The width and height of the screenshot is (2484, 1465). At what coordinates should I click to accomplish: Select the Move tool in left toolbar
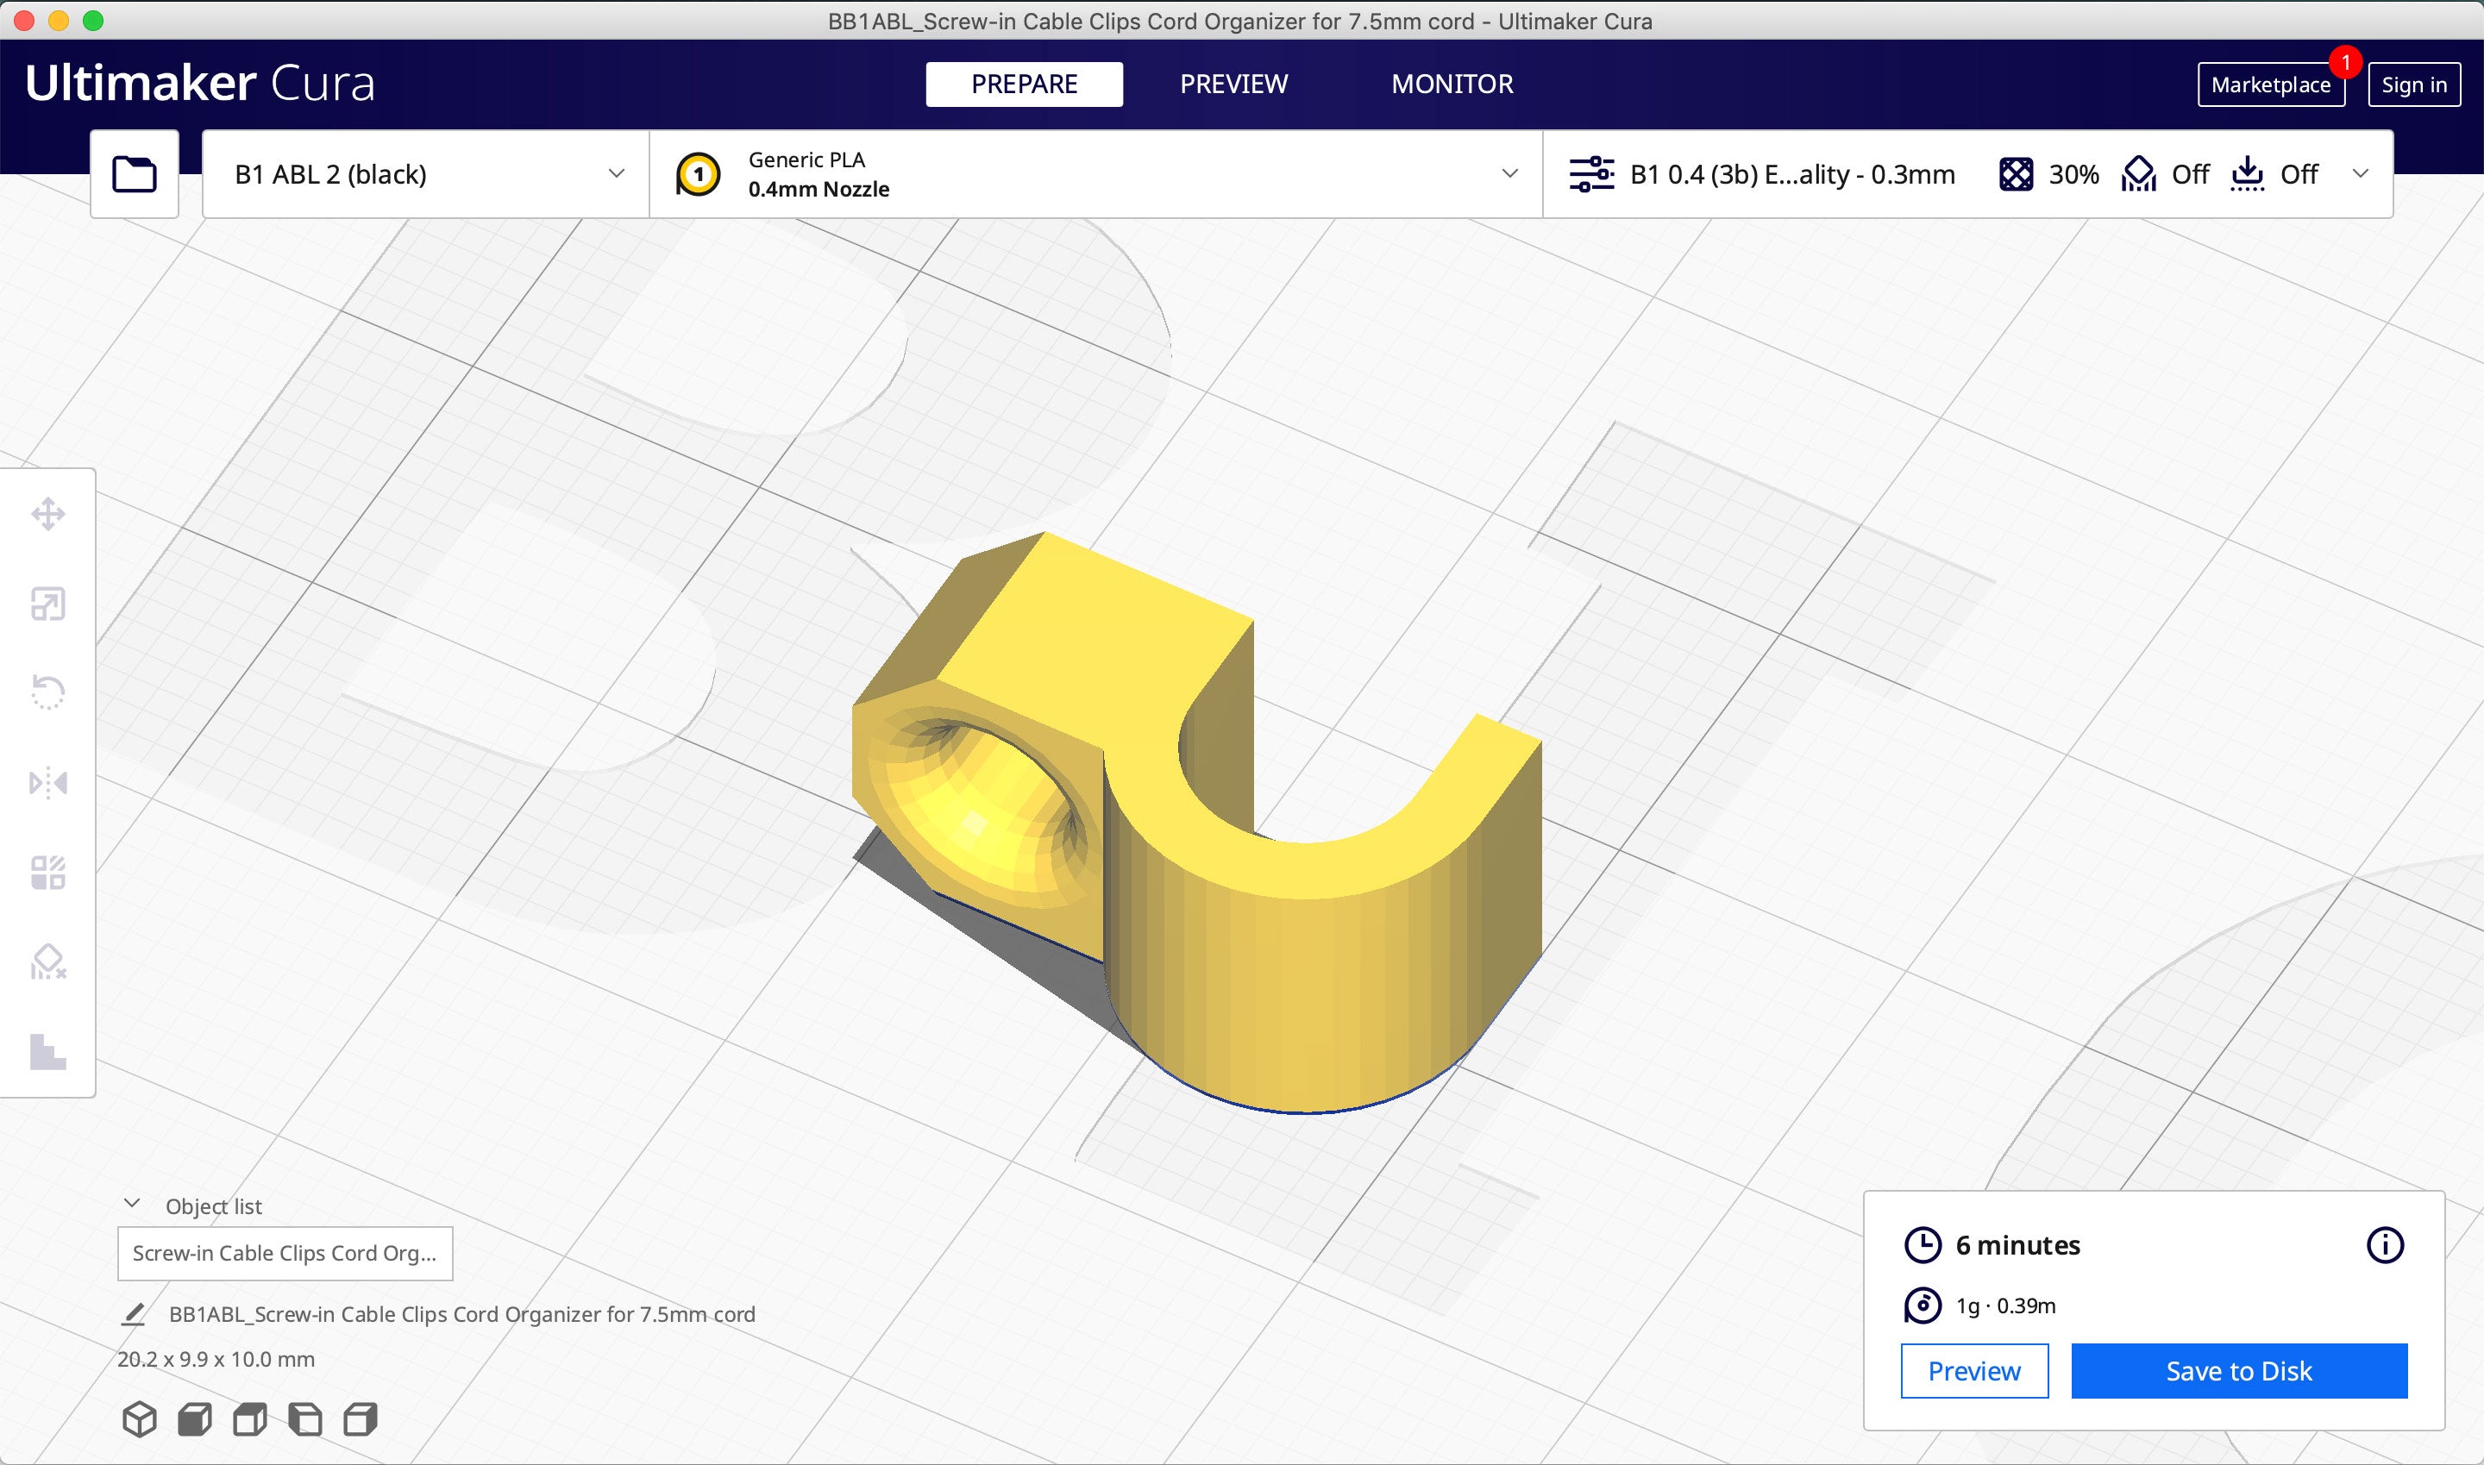[47, 514]
